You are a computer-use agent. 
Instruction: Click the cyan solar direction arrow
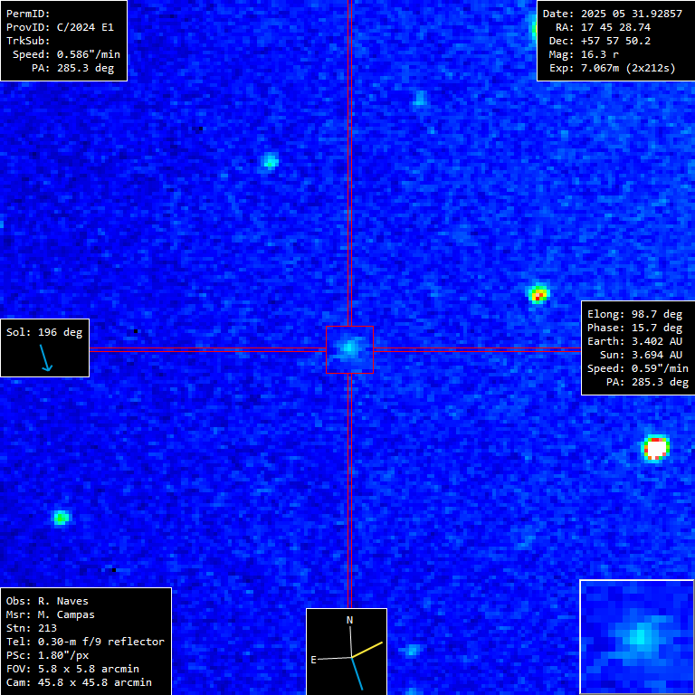tap(45, 358)
